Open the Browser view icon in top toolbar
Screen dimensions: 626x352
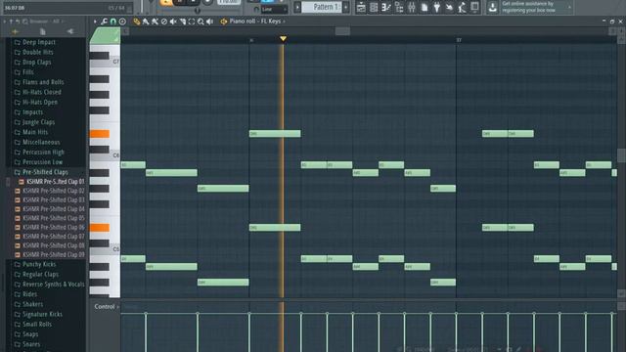tap(399, 7)
